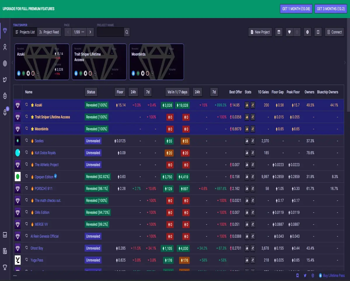This screenshot has height=281, width=350.
Task: Click the search magnifier icon
Action: [127, 32]
